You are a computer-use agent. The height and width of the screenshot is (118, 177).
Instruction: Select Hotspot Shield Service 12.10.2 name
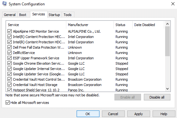click(x=36, y=90)
